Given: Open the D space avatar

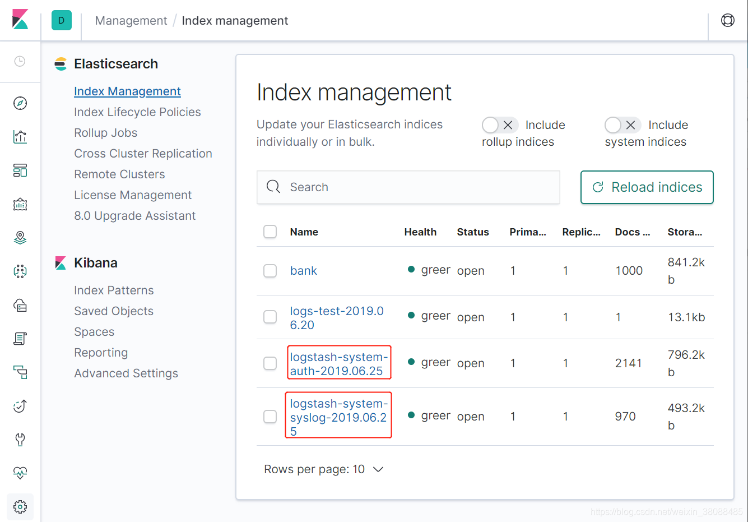Looking at the screenshot, I should tap(62, 20).
